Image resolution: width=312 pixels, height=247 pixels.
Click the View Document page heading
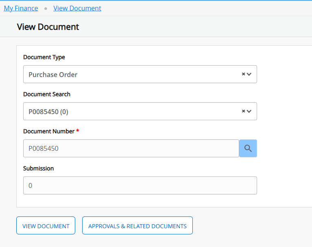point(48,27)
